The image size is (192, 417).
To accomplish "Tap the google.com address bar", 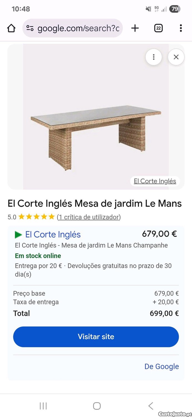I will click(78, 28).
